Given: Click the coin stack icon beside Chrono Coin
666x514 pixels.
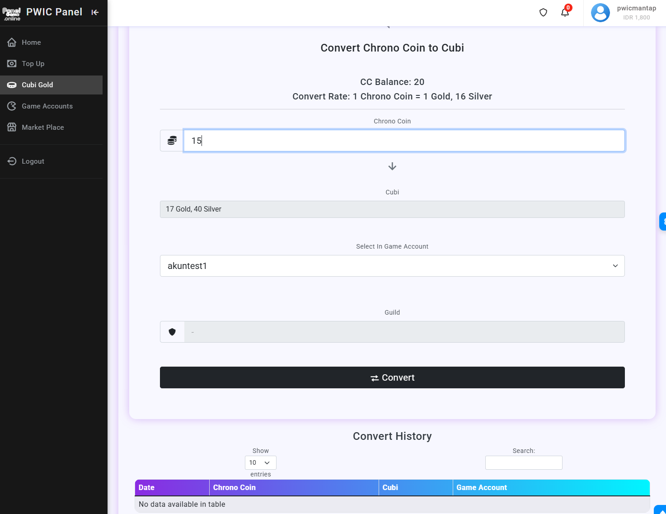Looking at the screenshot, I should pos(172,141).
